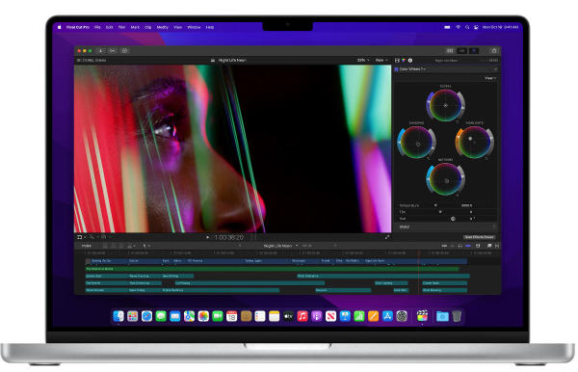578x372 pixels.
Task: Open Mail from the Dock
Action: pos(175,316)
